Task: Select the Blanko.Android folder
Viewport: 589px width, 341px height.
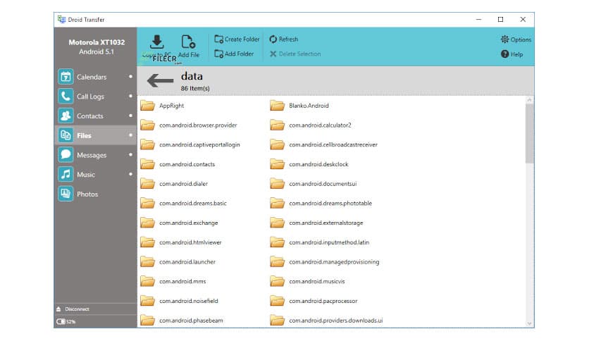Action: 299,106
